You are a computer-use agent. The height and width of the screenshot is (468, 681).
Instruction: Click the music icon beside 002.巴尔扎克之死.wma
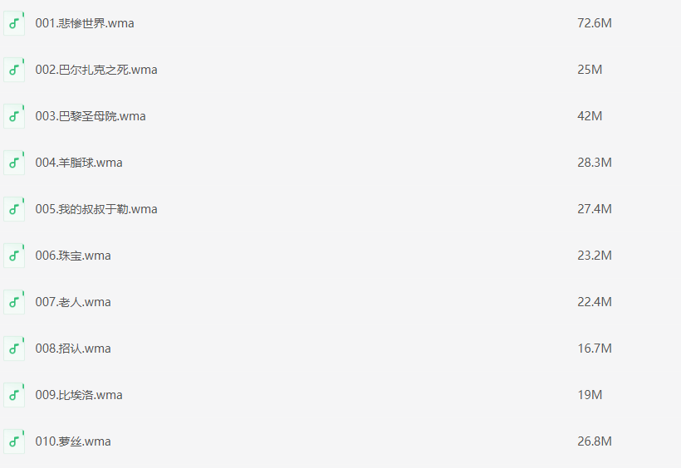tap(14, 70)
